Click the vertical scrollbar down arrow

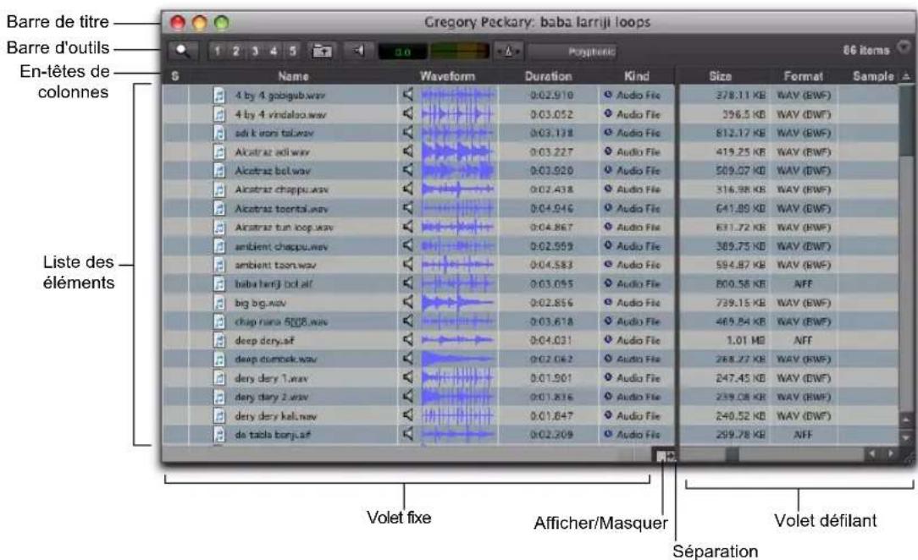click(906, 436)
